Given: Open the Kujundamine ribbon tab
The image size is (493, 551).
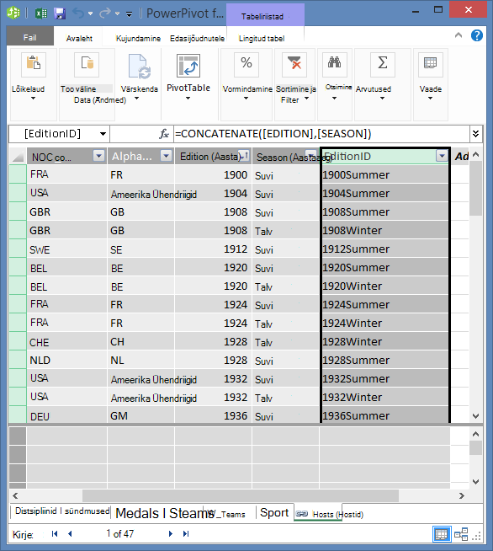Looking at the screenshot, I should coord(138,38).
